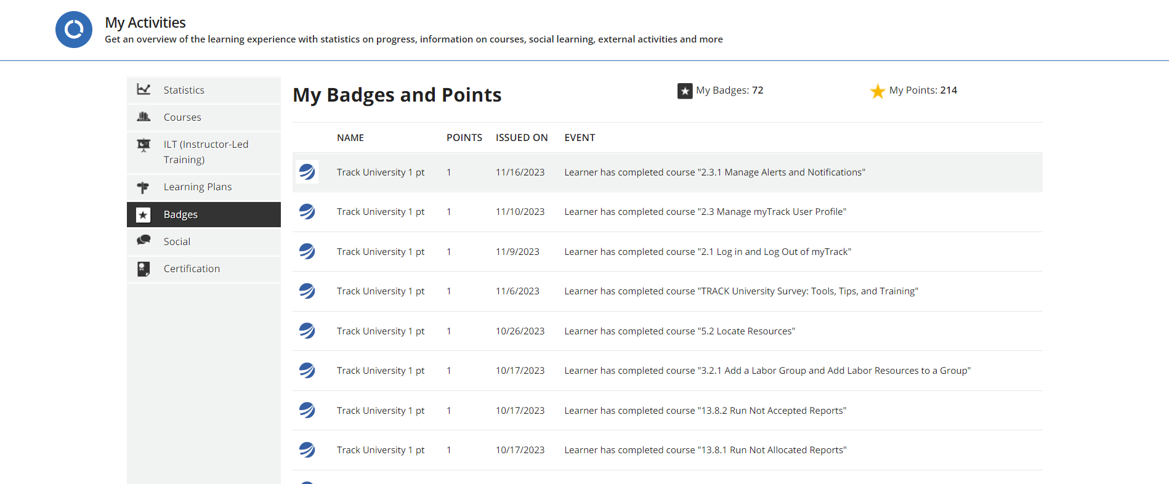Click the Statistics chart icon in sidebar
This screenshot has height=484, width=1169.
(x=144, y=89)
